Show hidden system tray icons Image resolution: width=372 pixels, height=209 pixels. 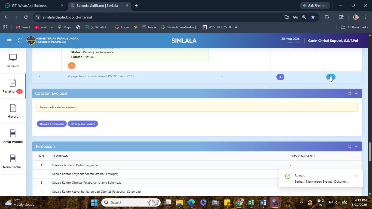point(301,202)
